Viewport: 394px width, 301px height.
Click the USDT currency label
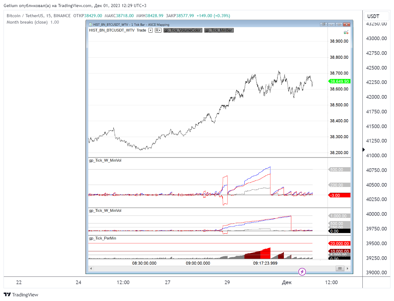[373, 16]
